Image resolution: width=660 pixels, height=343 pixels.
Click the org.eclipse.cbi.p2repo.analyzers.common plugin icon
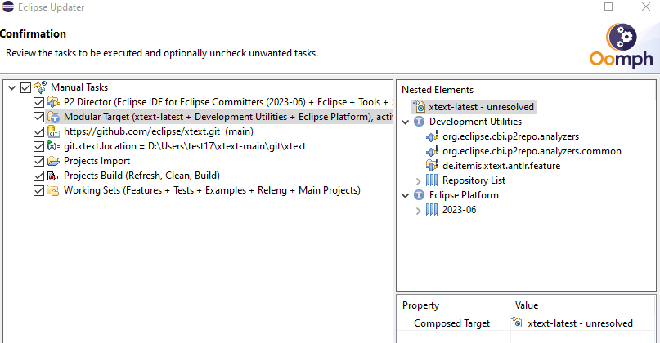pyautogui.click(x=433, y=151)
